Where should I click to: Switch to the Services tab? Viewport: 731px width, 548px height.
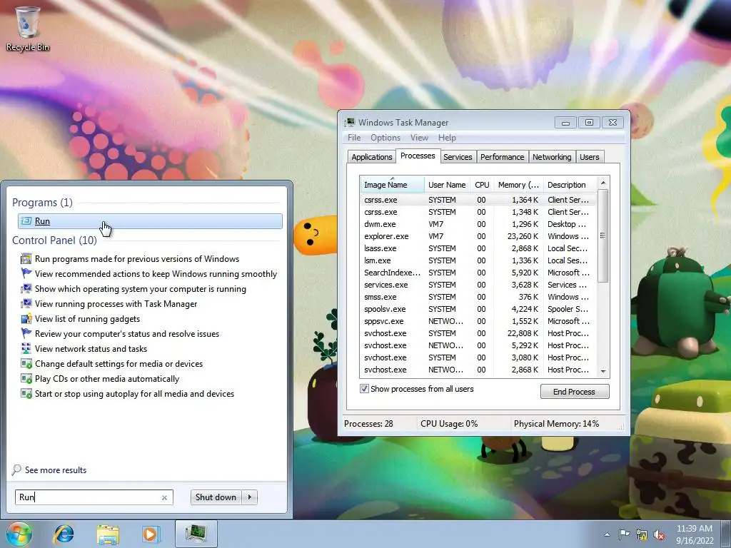(458, 157)
